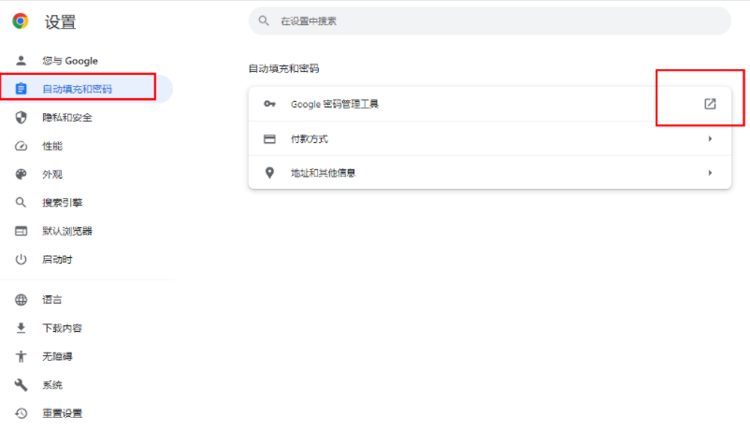The image size is (750, 431).
Task: Click the person icon for 您与 Google
Action: point(21,61)
